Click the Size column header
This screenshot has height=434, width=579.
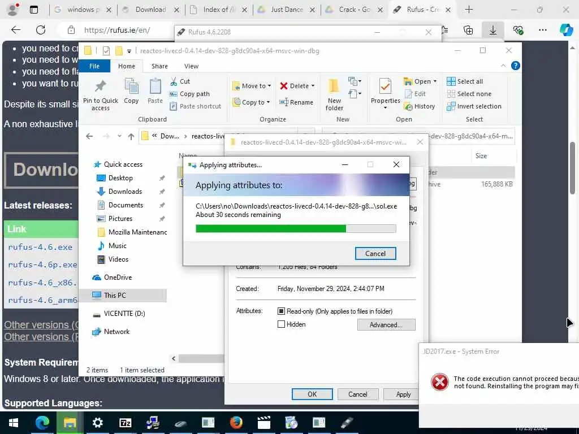(x=481, y=156)
